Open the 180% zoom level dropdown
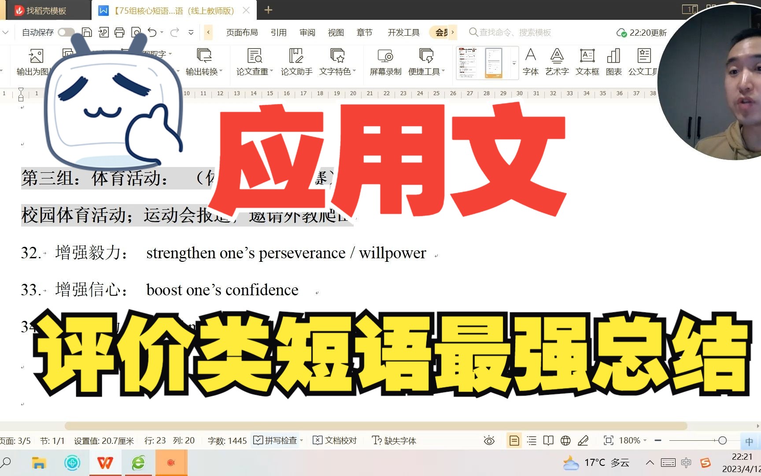761x476 pixels. pos(632,440)
